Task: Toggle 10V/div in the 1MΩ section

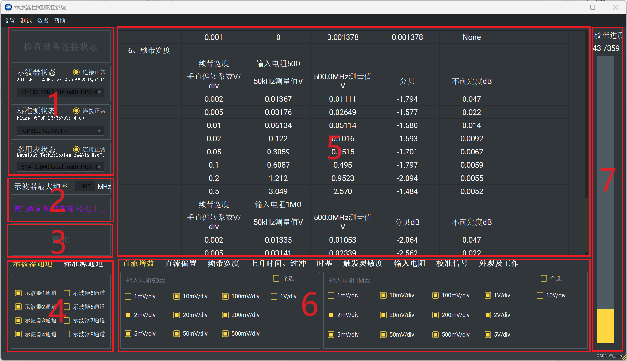Action: pyautogui.click(x=540, y=295)
